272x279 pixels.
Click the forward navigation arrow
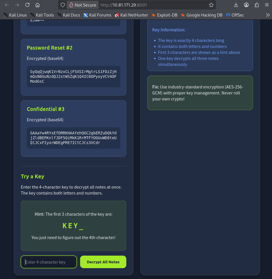[17, 5]
